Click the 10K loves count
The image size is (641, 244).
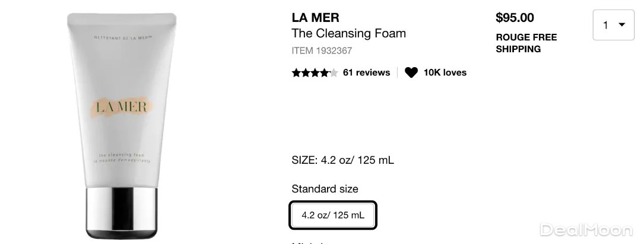(x=445, y=72)
